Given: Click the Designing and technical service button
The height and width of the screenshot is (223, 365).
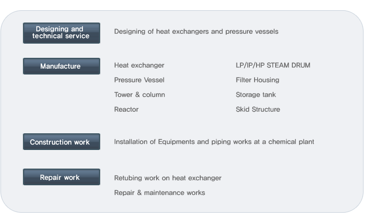Looking at the screenshot, I should pos(61,33).
